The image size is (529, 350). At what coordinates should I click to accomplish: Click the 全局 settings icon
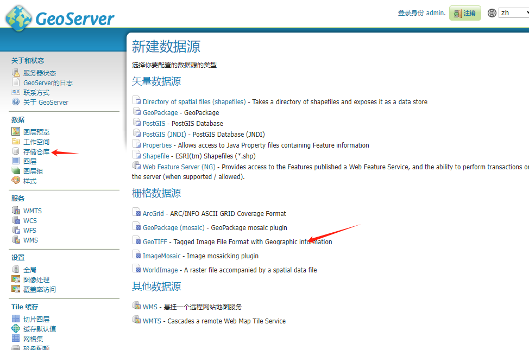[x=16, y=269]
